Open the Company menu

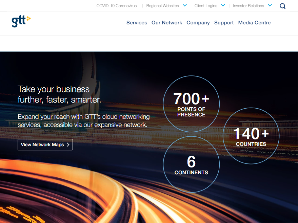tap(198, 23)
